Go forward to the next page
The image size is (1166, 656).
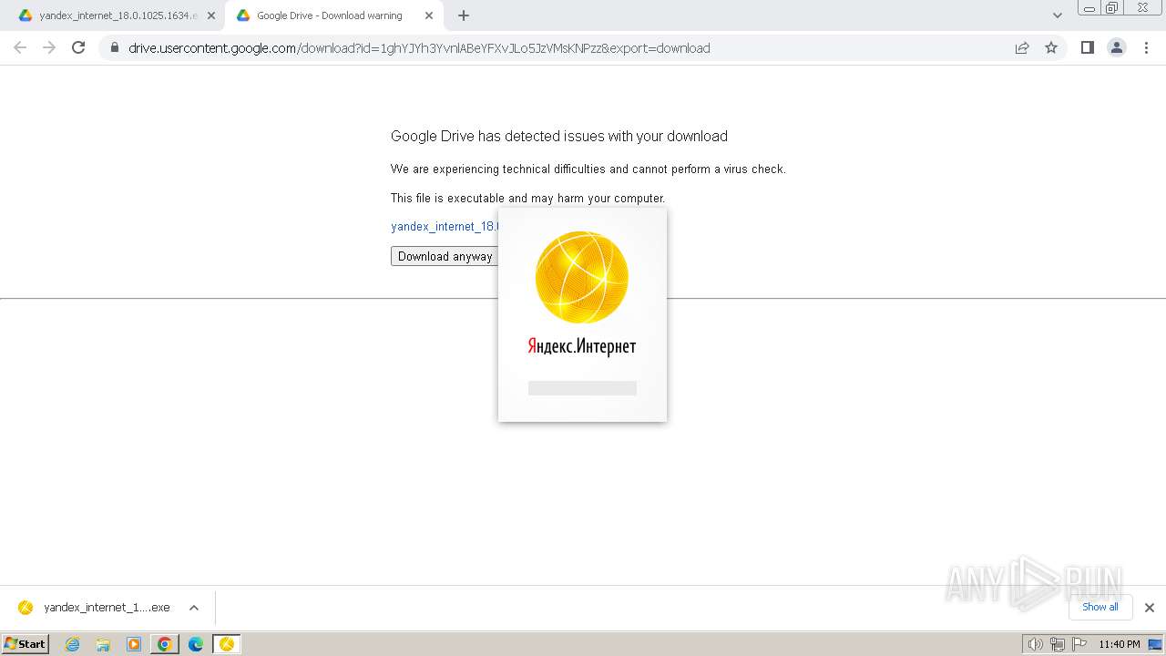coord(49,47)
